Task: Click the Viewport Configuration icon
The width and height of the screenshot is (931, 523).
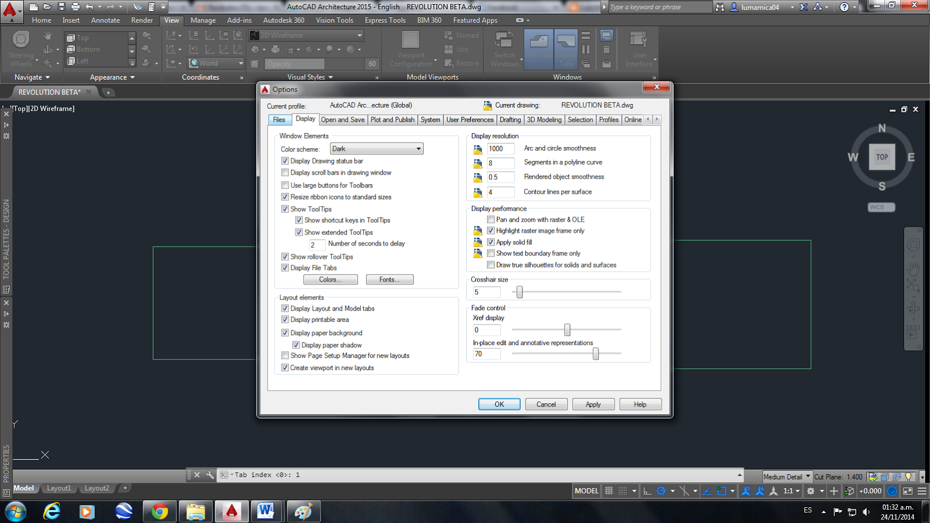Action: click(410, 40)
